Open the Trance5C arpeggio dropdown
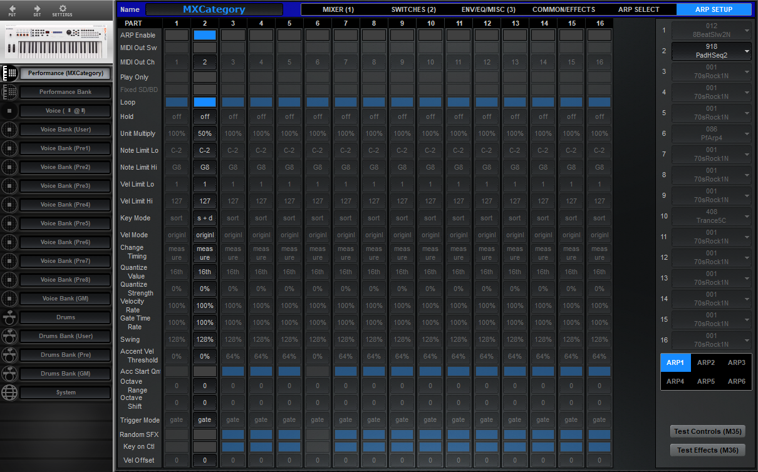758x472 pixels. pos(712,216)
